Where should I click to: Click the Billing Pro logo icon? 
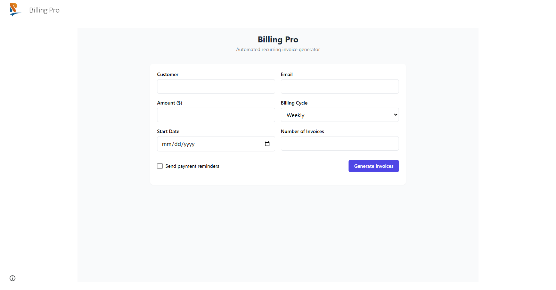click(16, 10)
